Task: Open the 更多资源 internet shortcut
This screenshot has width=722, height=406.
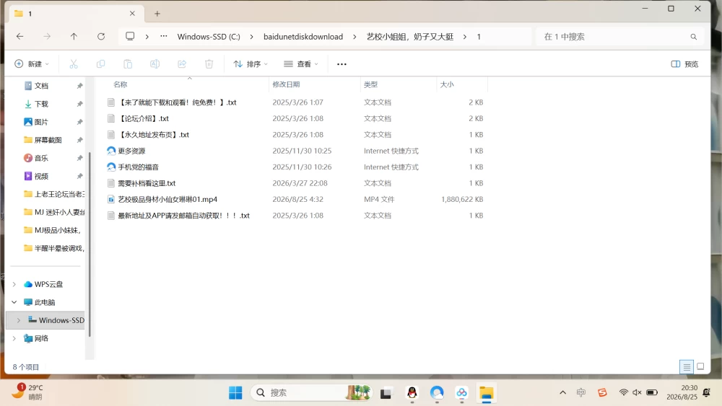Action: tap(131, 151)
